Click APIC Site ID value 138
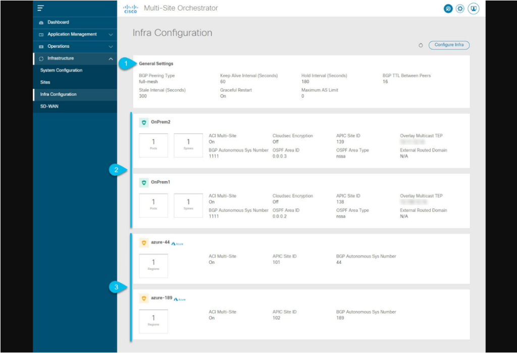This screenshot has width=517, height=353. (x=340, y=202)
